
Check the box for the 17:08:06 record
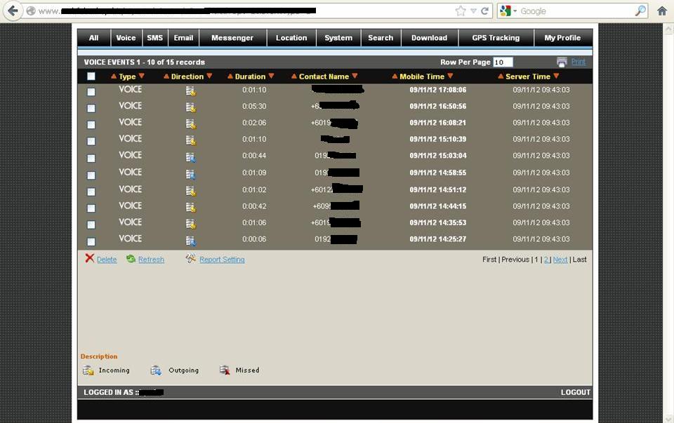coord(91,92)
